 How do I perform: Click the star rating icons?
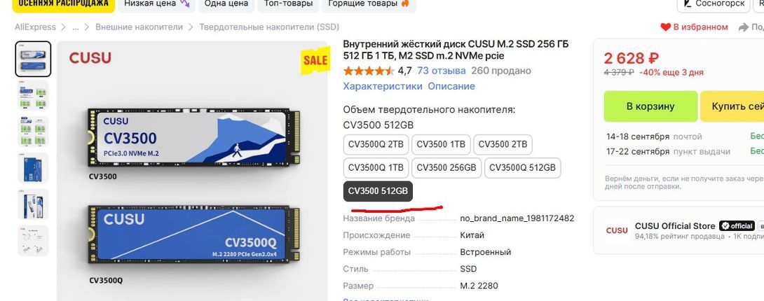coord(369,71)
